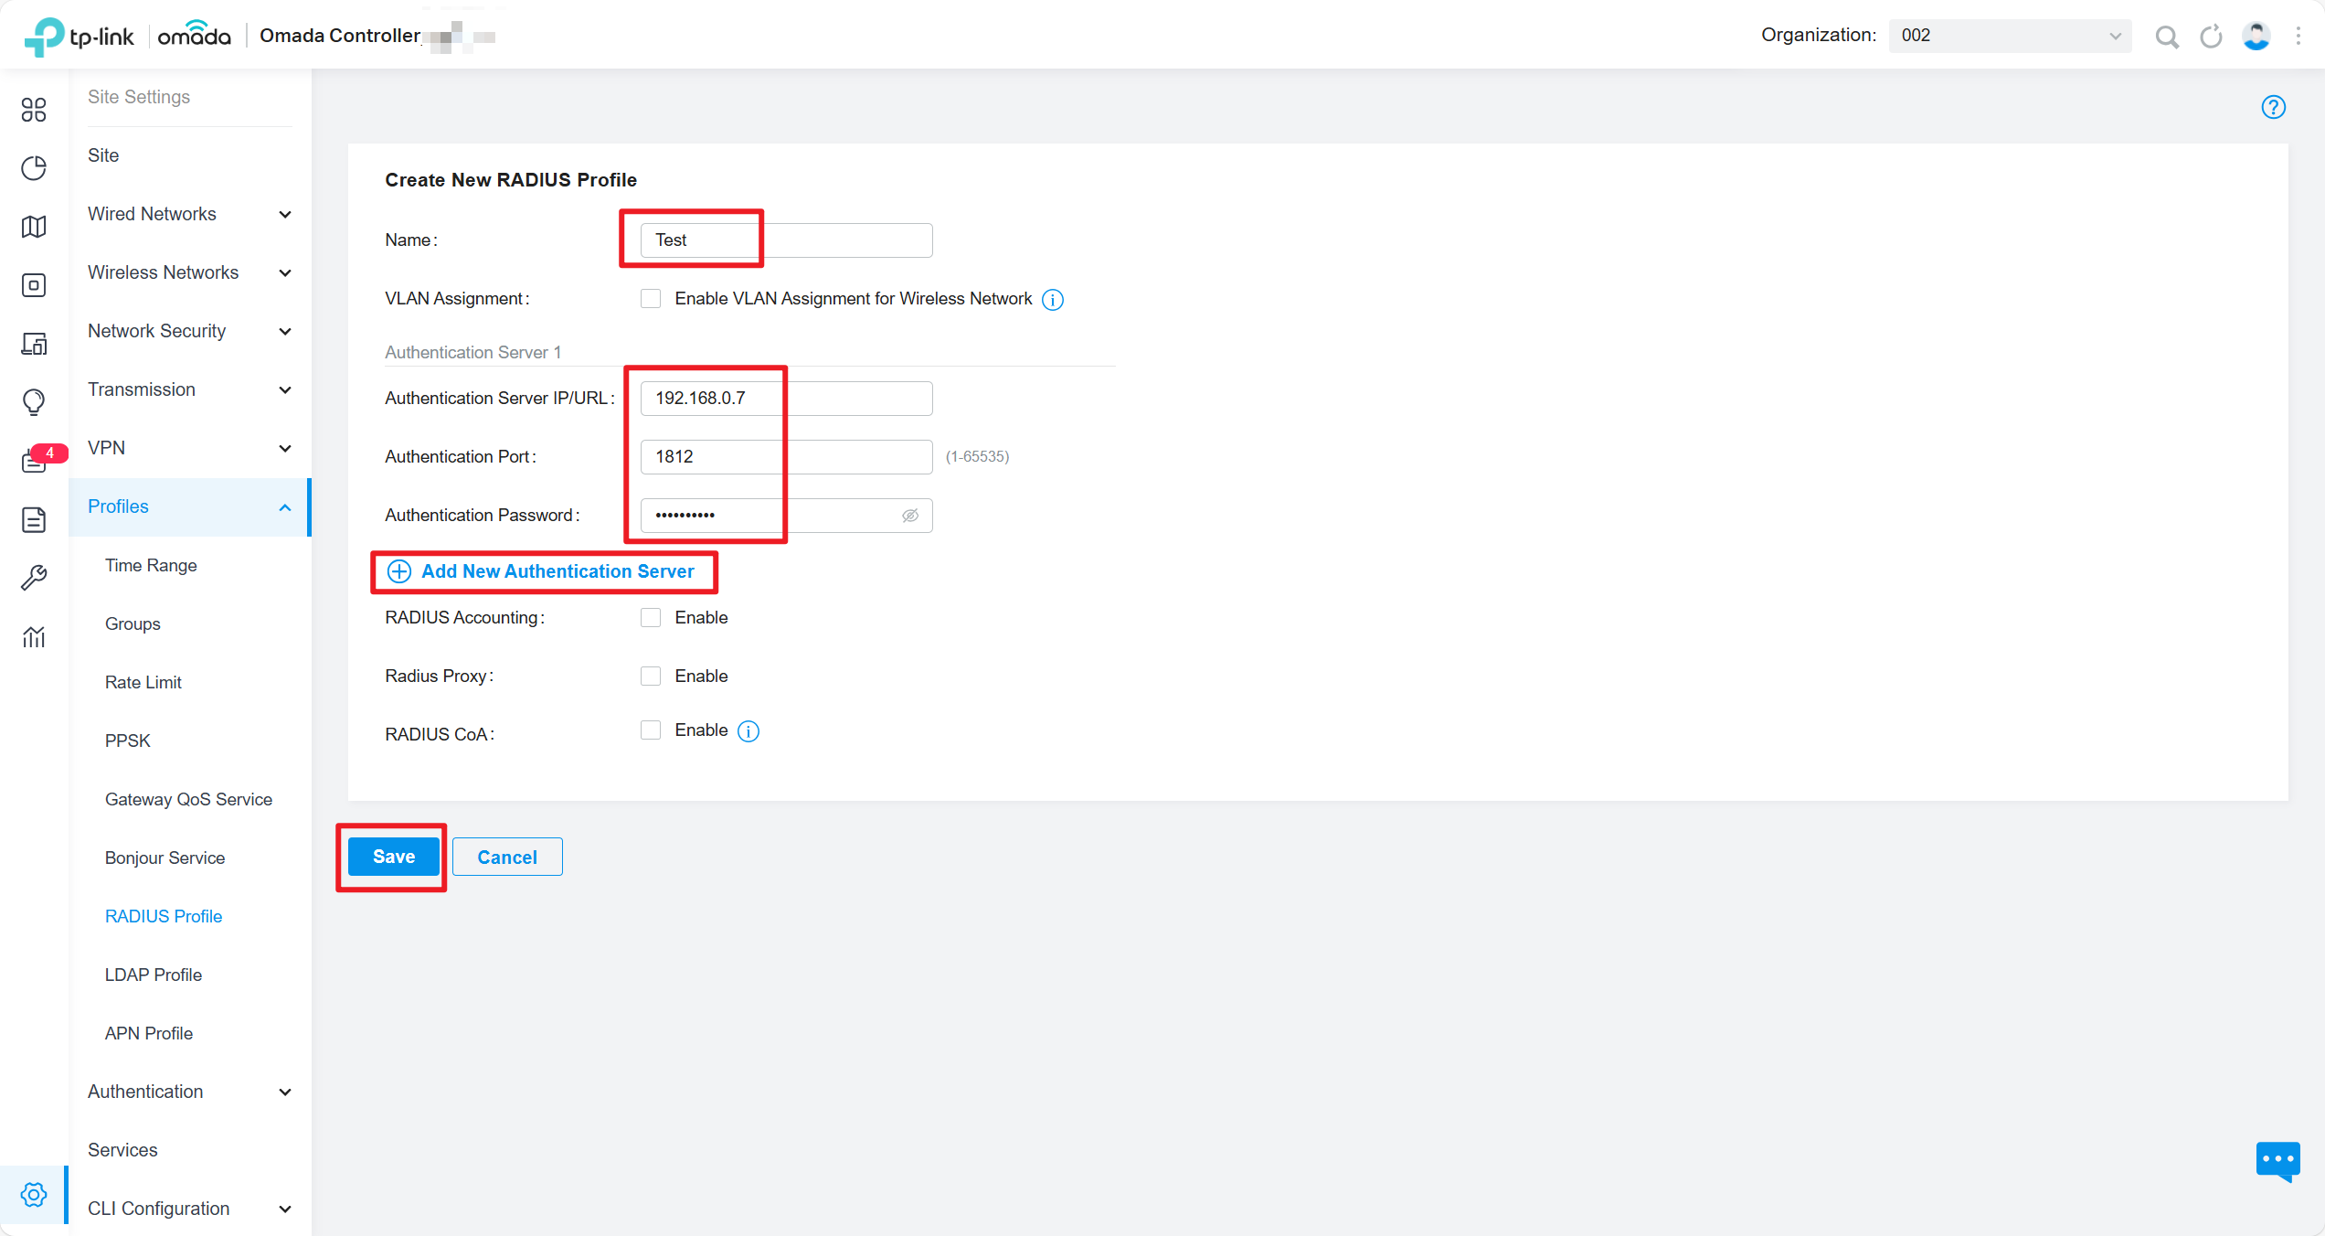2325x1236 pixels.
Task: Open the Clients icon in left rail
Action: pos(34,344)
